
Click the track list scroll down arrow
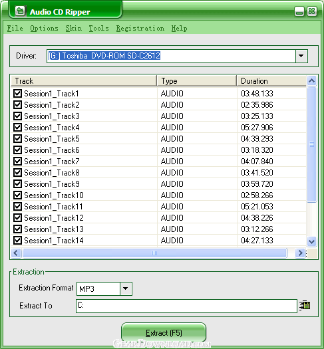311,241
